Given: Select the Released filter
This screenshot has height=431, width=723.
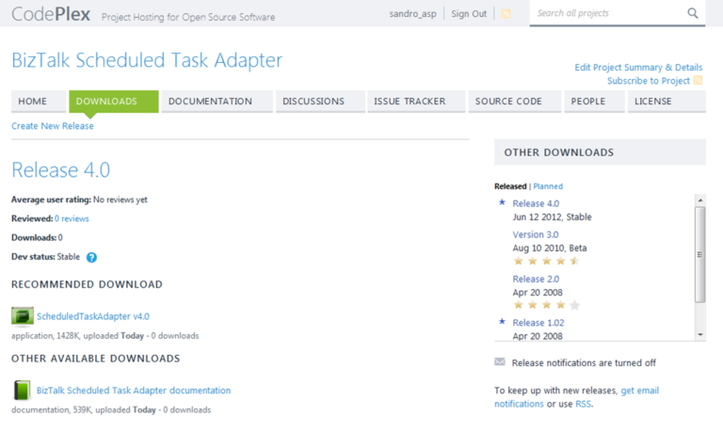Looking at the screenshot, I should pos(510,186).
